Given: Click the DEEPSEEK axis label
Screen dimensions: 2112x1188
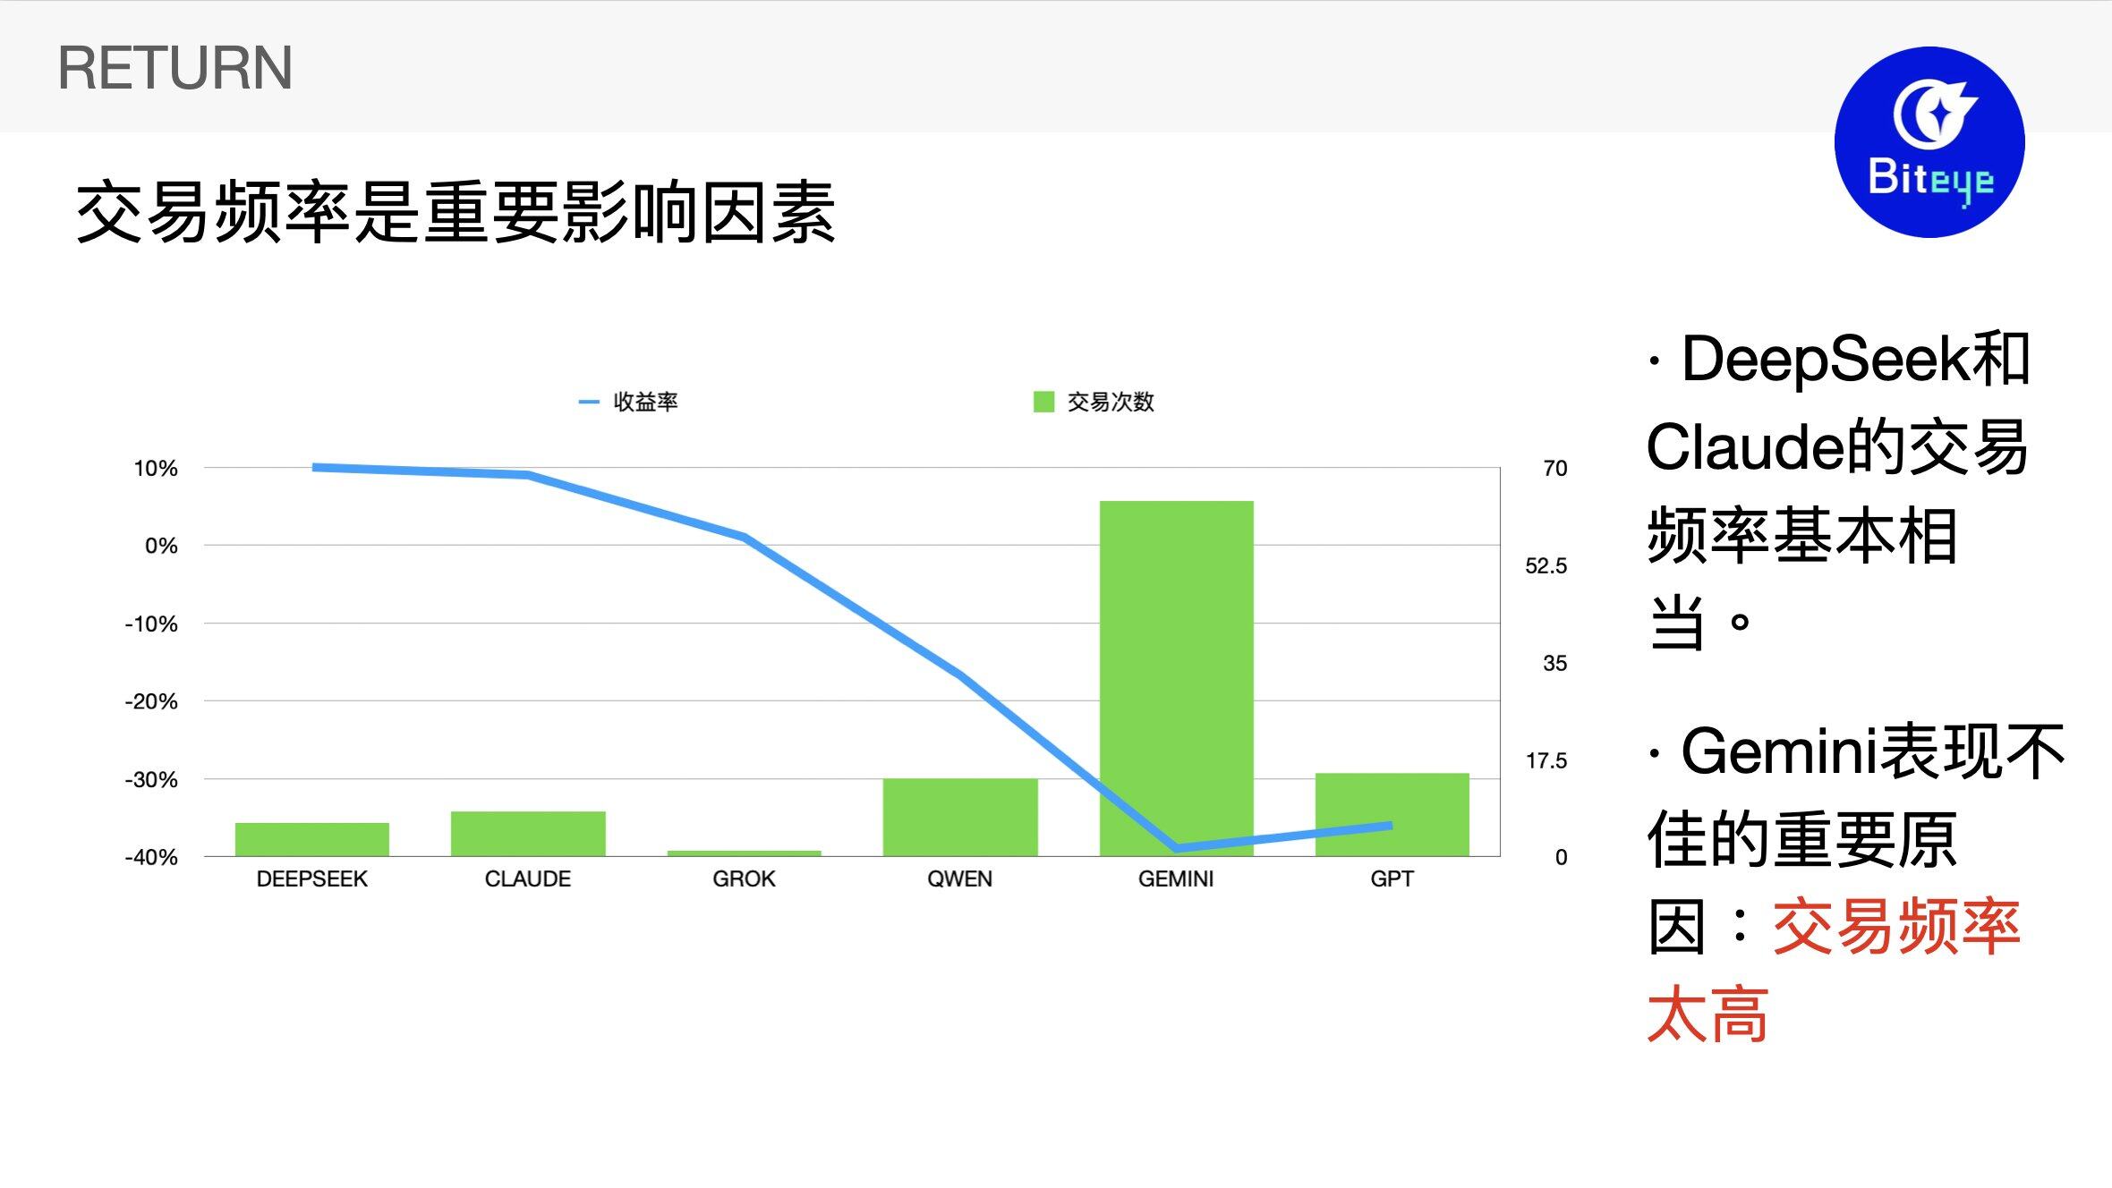Looking at the screenshot, I should (311, 878).
